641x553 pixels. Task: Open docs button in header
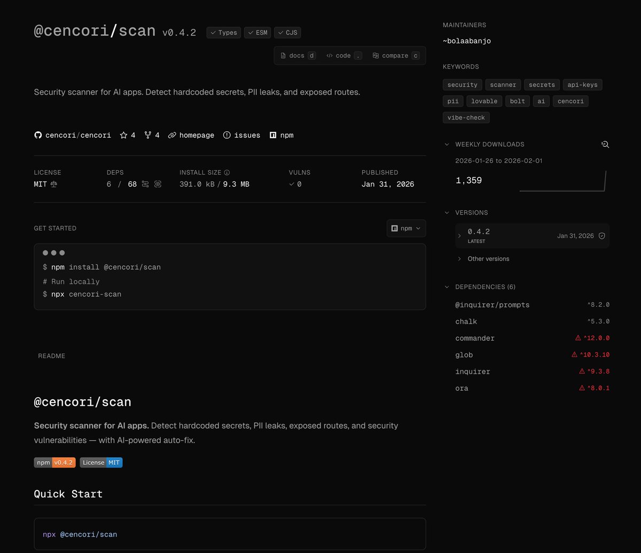[298, 56]
